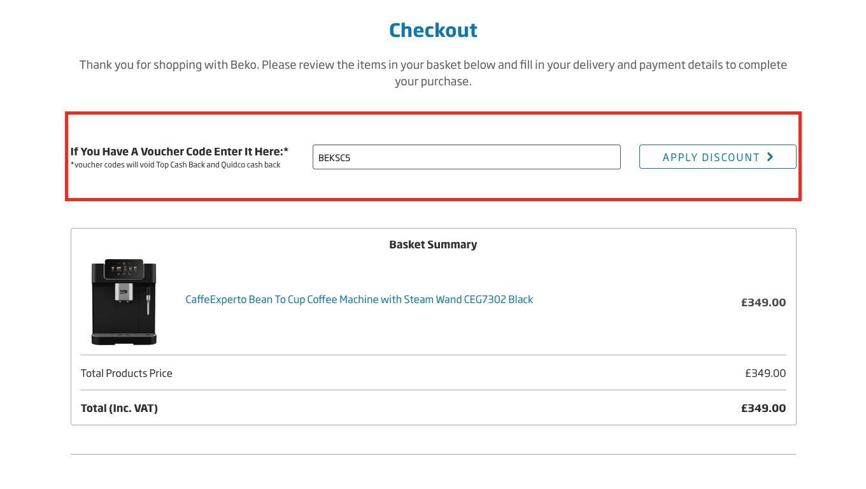Click the £349.00 Total (Inc. VAT) value

click(763, 408)
